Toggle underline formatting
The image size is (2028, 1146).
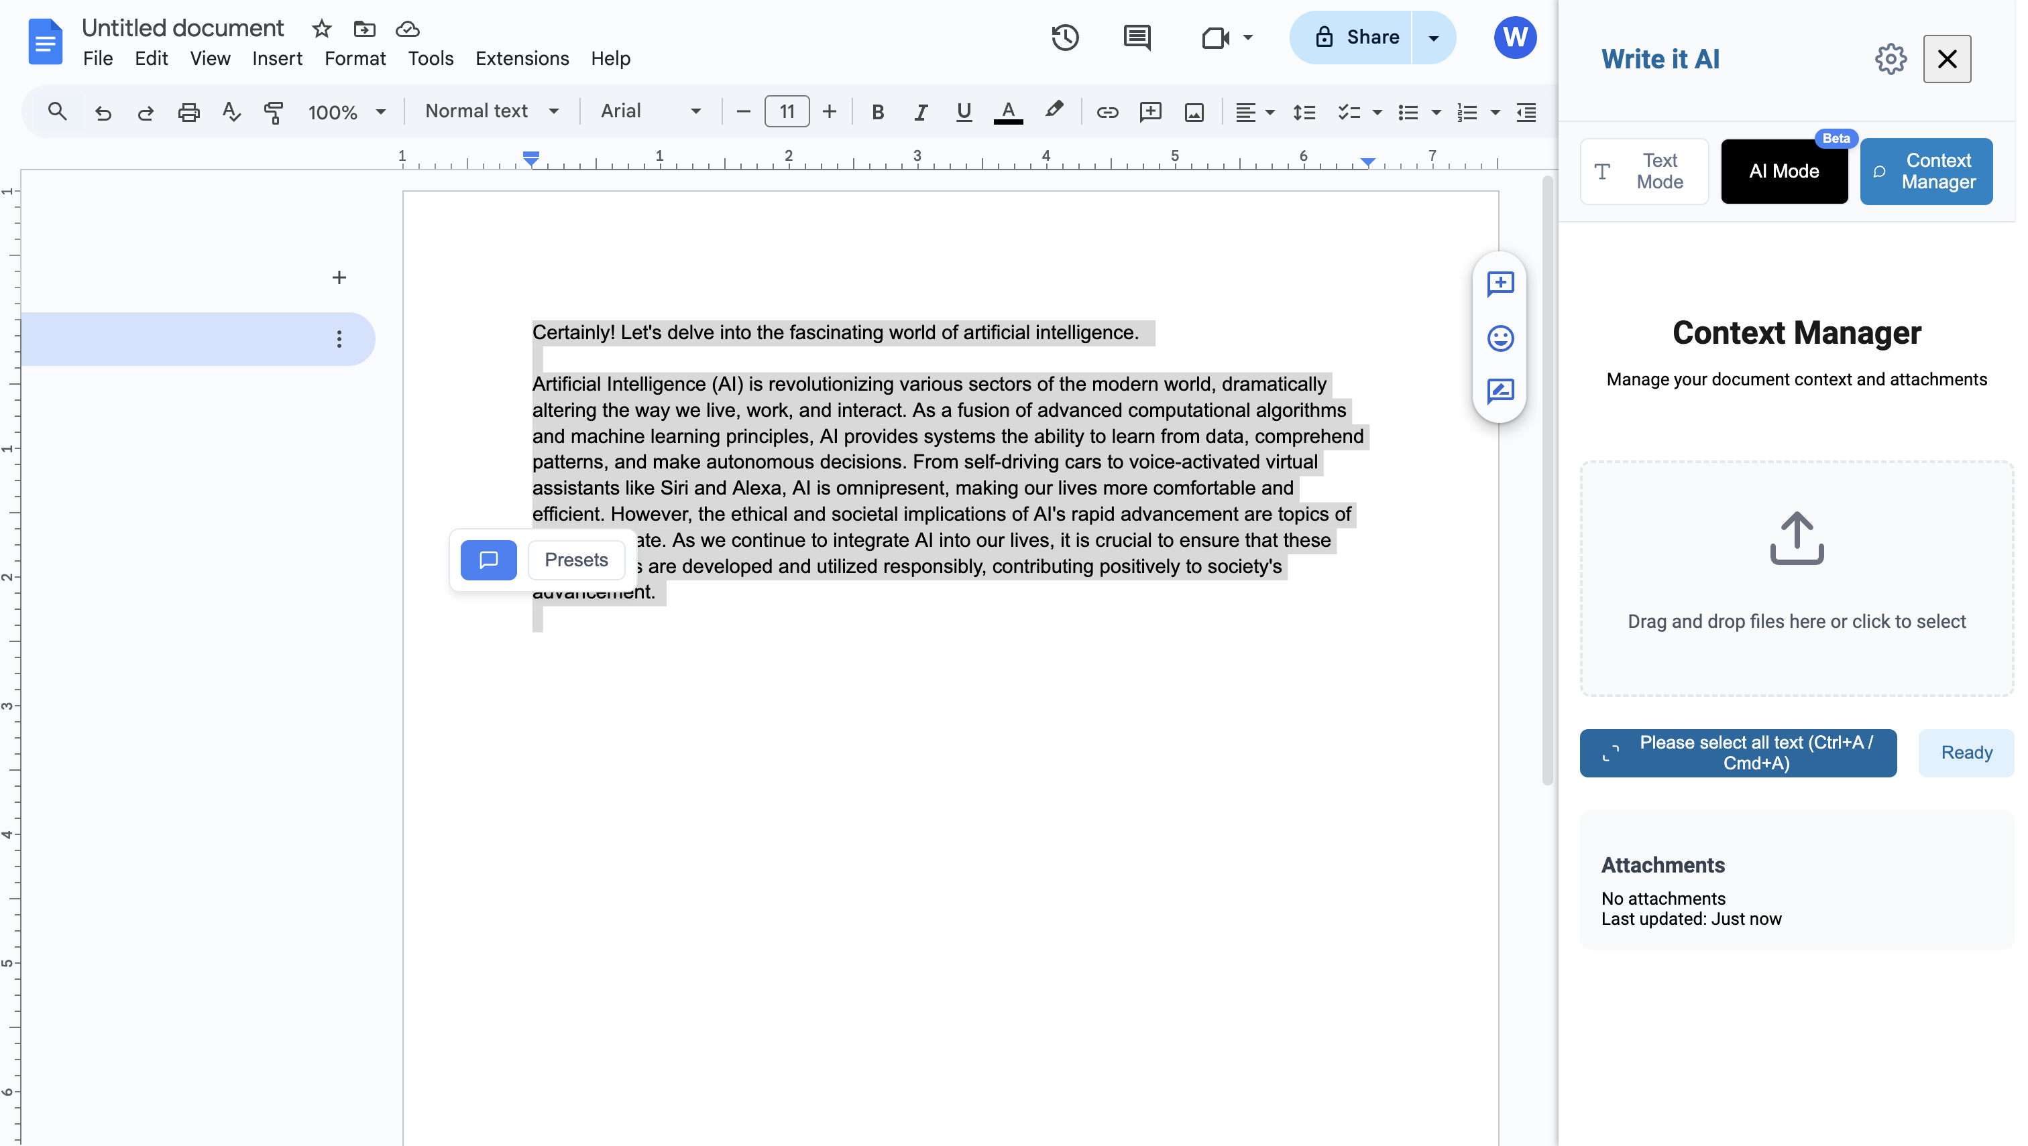pyautogui.click(x=963, y=112)
